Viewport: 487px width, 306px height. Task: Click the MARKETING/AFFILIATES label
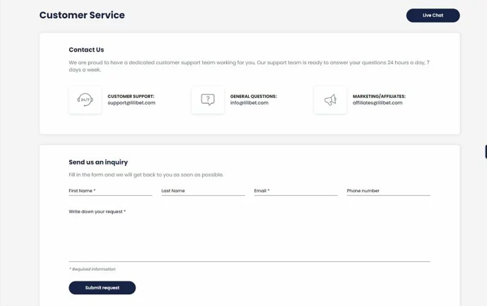click(378, 96)
